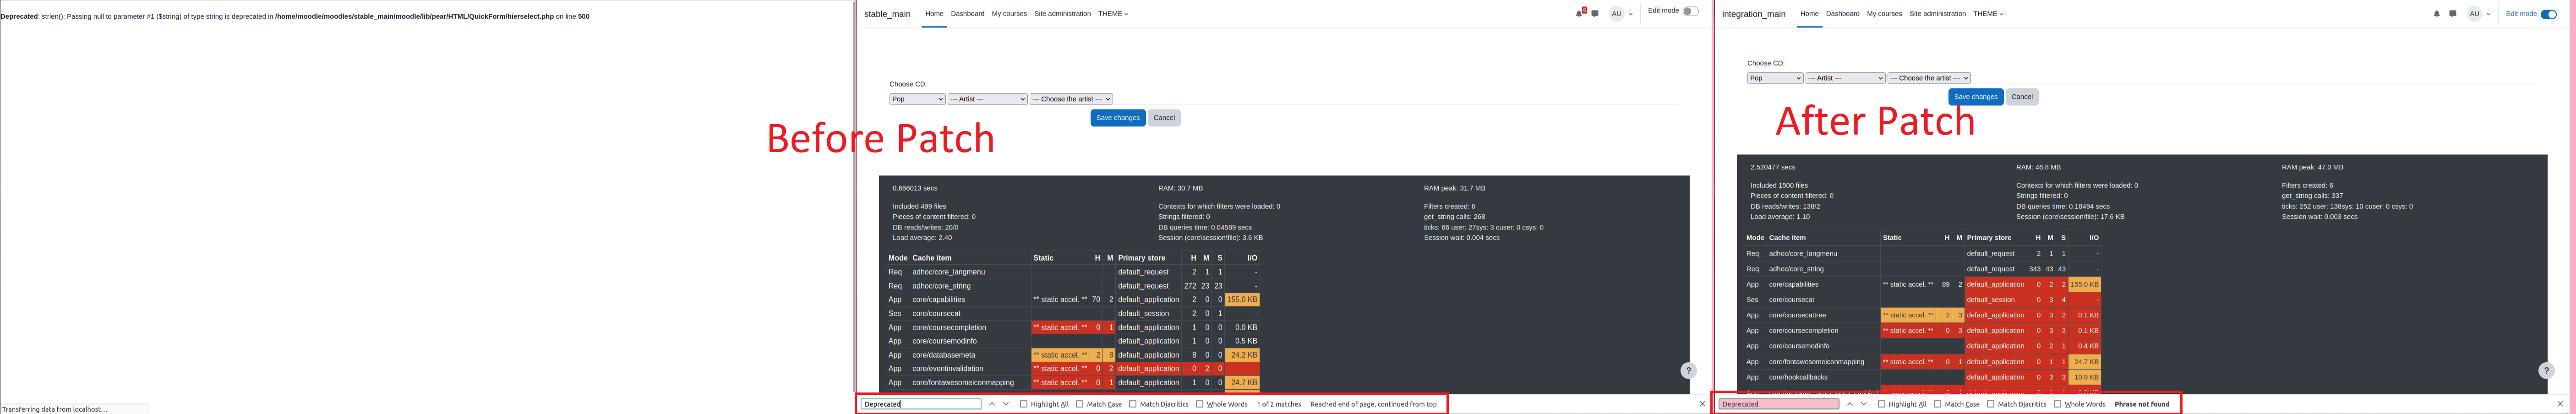Open Pop dropdown in stable_main form

pos(917,99)
